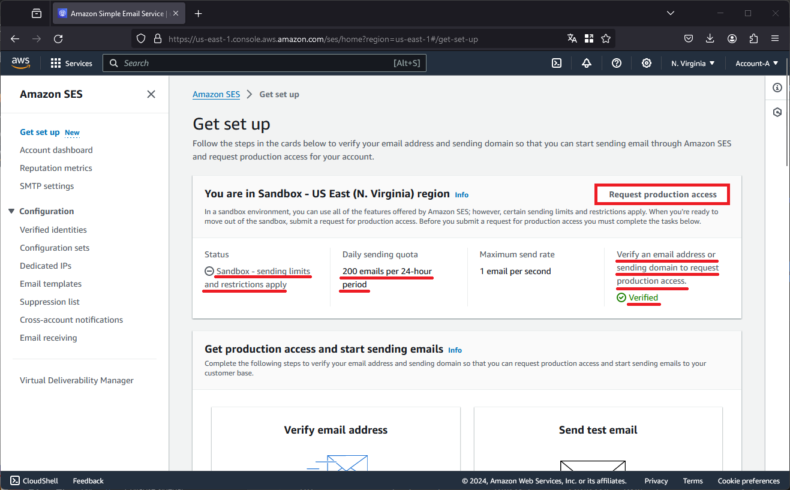Click the tracking protection shield icon

coord(141,38)
